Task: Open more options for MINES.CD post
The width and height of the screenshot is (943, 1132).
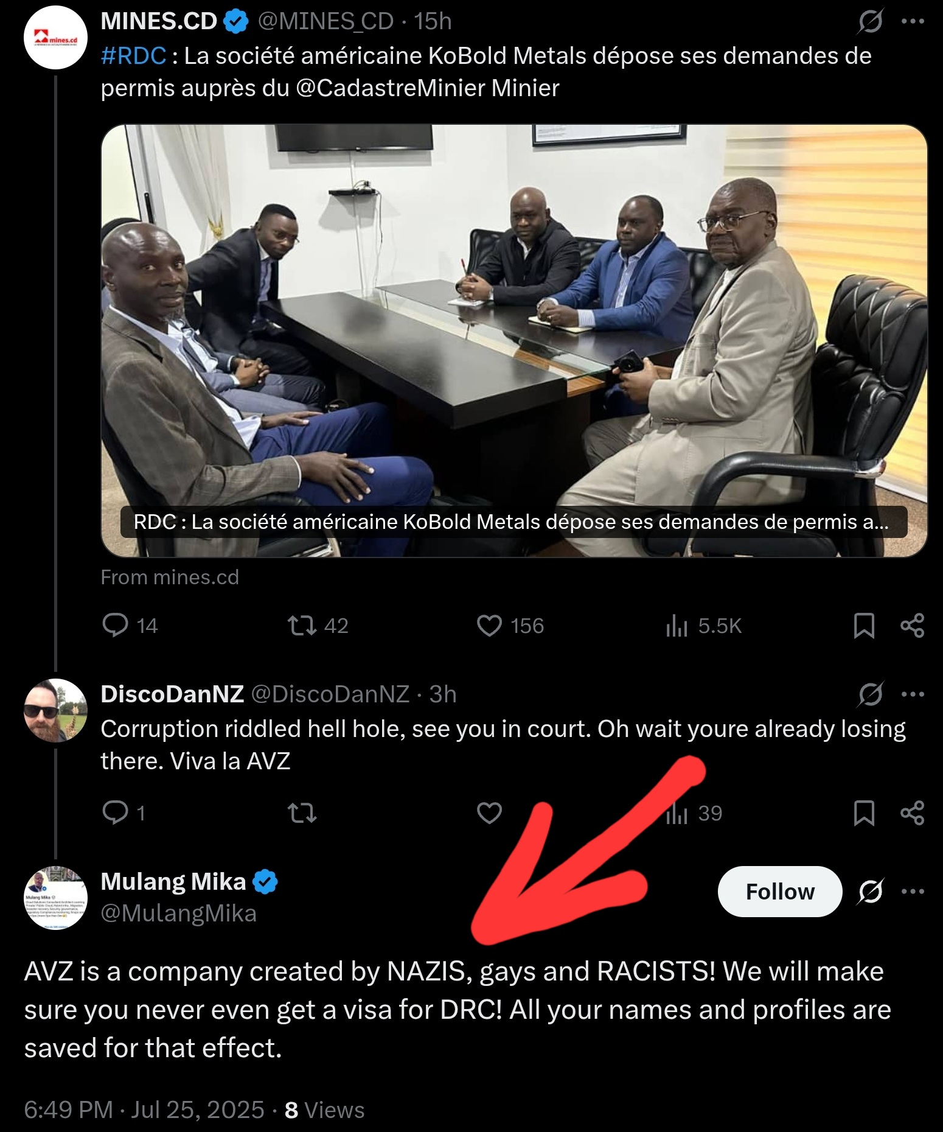Action: point(913,22)
